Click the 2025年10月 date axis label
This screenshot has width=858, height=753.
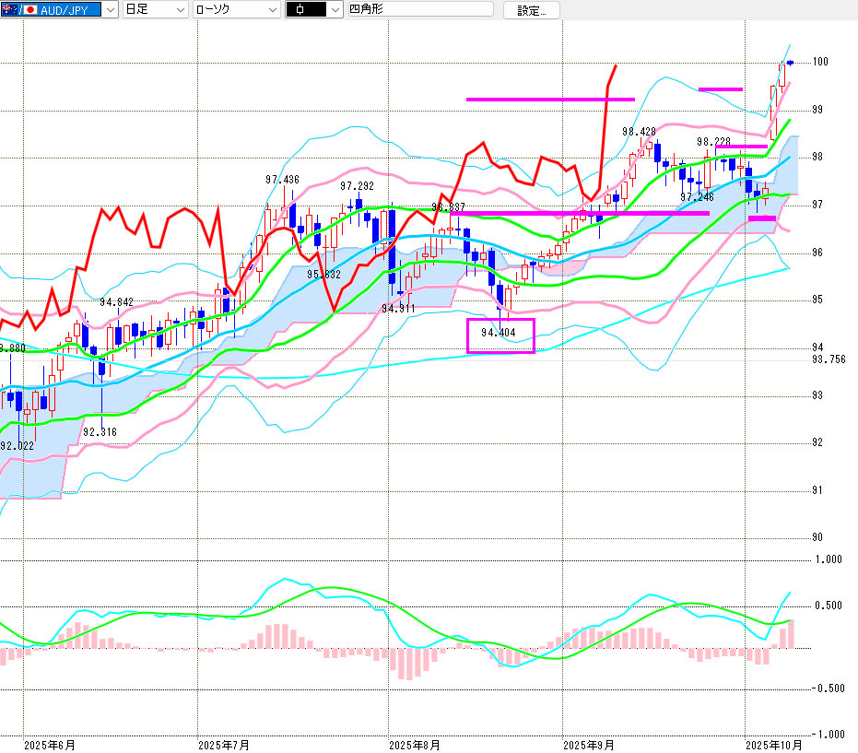click(x=774, y=744)
